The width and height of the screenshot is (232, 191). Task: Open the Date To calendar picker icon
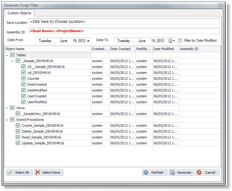point(170,41)
